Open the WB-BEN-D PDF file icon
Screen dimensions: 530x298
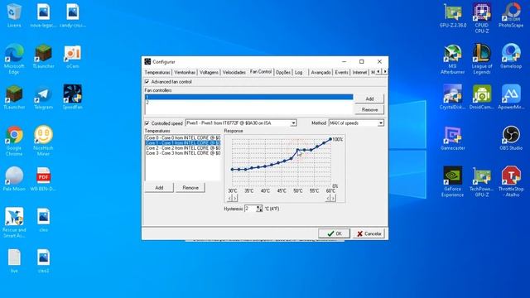[x=43, y=179]
